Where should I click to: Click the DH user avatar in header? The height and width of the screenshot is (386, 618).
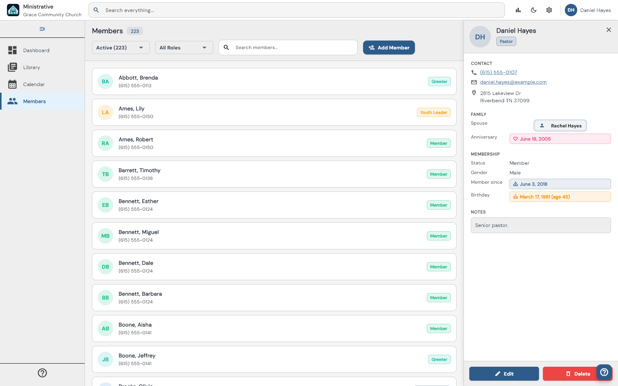(571, 10)
